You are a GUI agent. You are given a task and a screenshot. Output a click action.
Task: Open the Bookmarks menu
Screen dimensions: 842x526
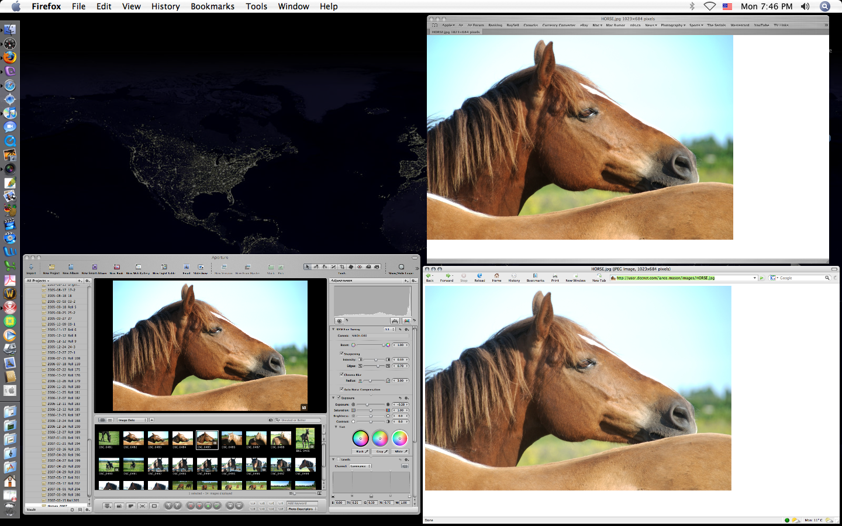click(212, 6)
